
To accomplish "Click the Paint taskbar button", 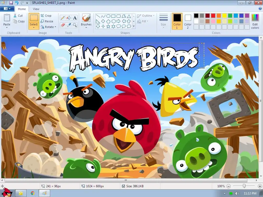I will pyautogui.click(x=44, y=193).
